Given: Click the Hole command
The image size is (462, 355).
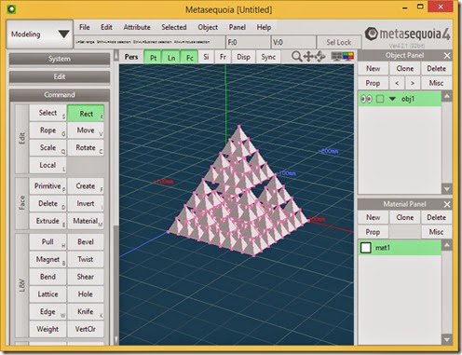Looking at the screenshot, I should [x=86, y=294].
